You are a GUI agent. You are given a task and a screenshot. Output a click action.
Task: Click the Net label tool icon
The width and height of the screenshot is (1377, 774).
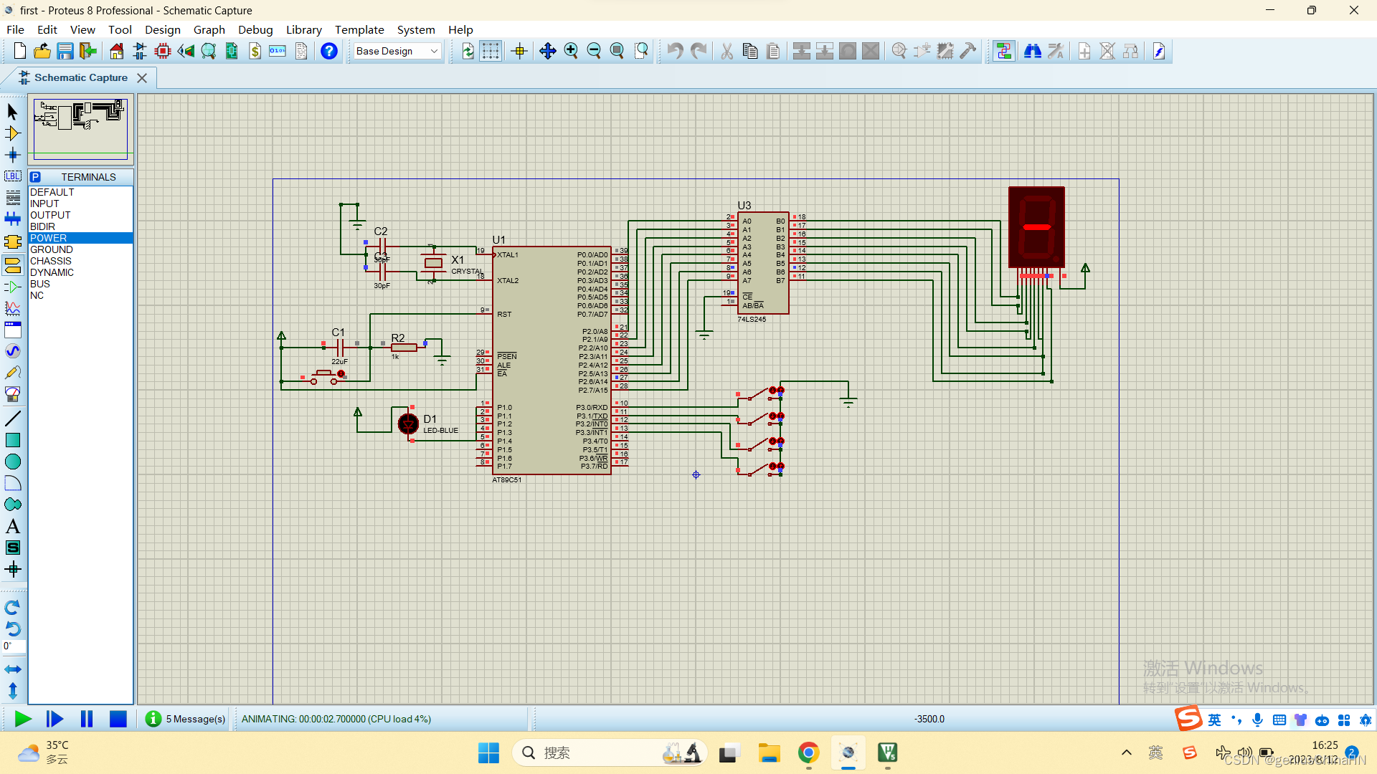click(12, 176)
